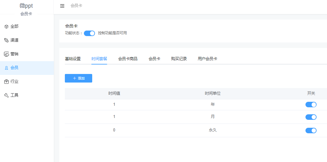Click the 营销 marketing chart icon

pyautogui.click(x=6, y=54)
